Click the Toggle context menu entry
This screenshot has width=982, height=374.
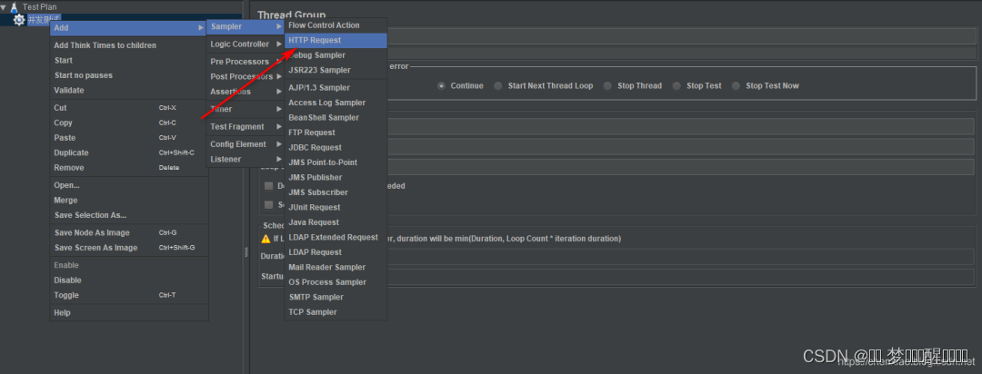(x=129, y=295)
